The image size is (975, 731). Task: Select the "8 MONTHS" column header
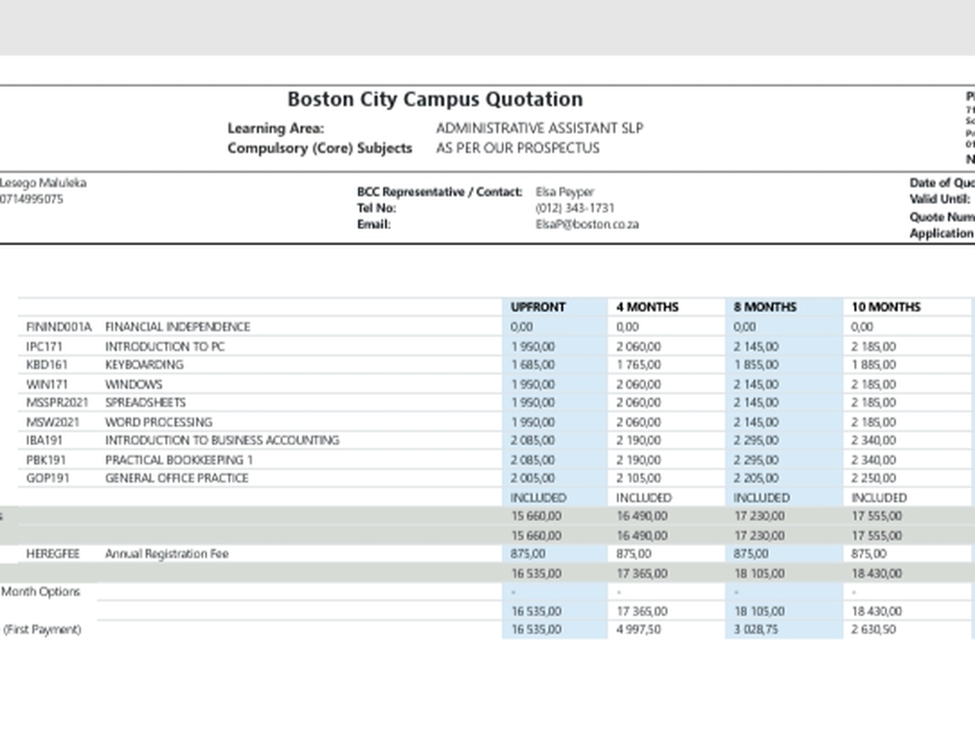coord(765,307)
